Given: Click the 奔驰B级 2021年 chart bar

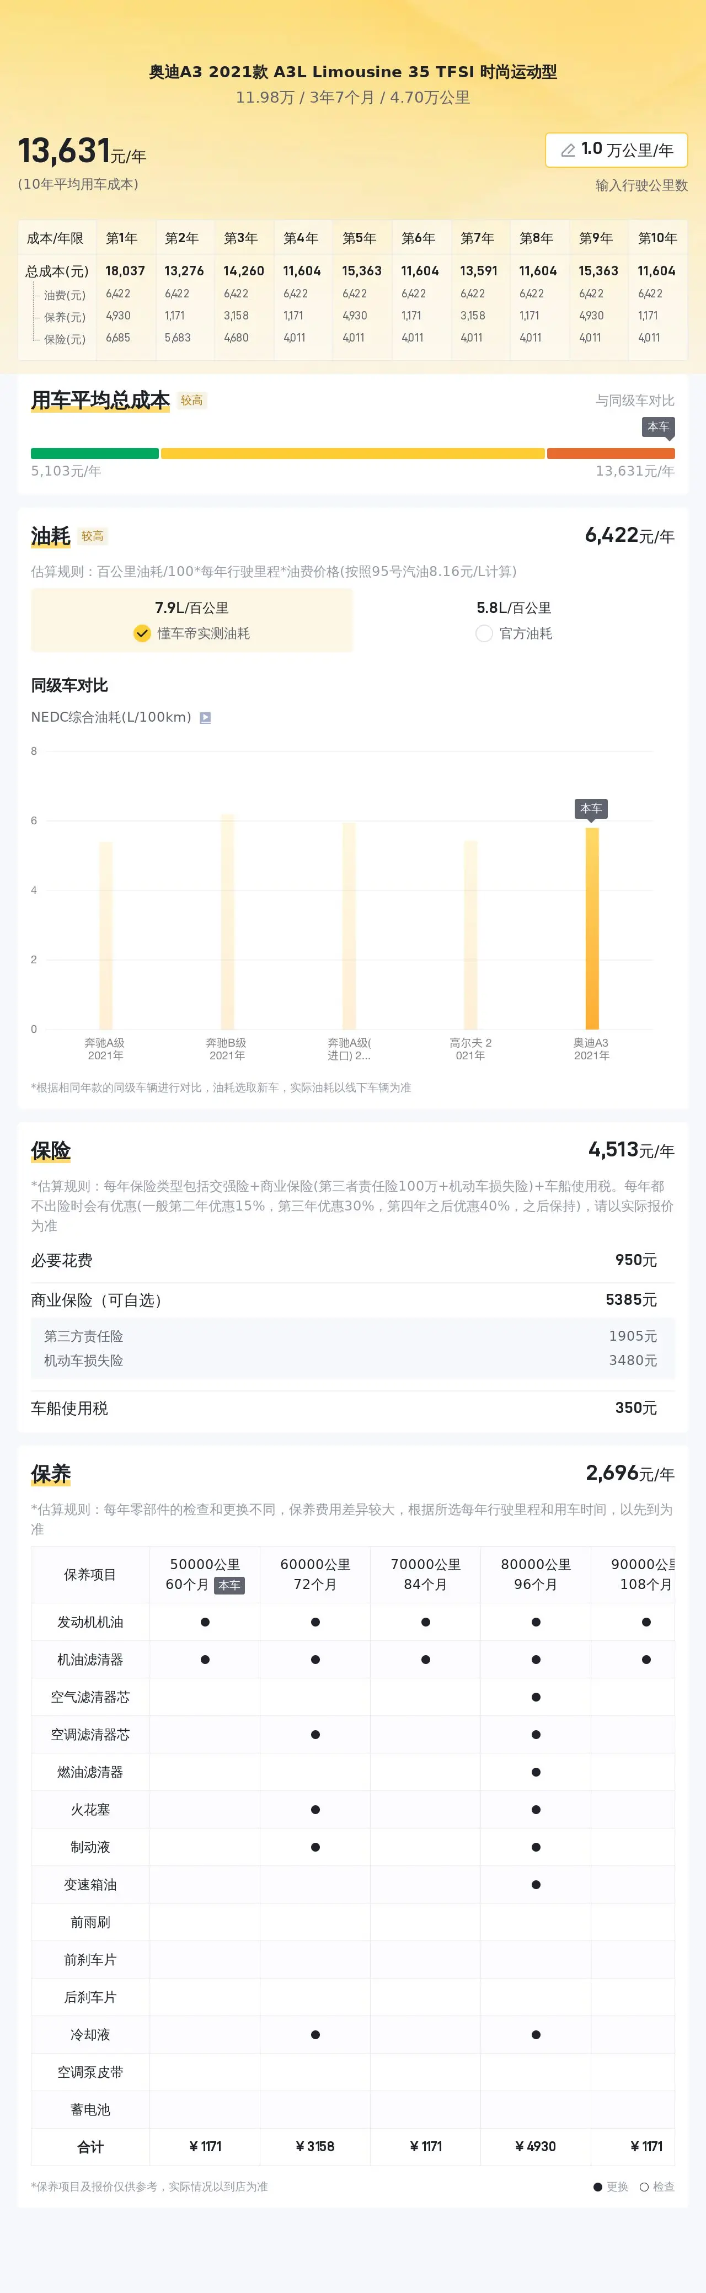Looking at the screenshot, I should pyautogui.click(x=228, y=921).
